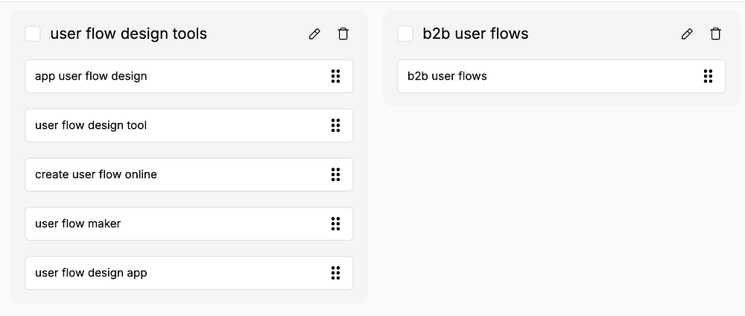Click drag handle on 'create user flow online'

pyautogui.click(x=335, y=174)
